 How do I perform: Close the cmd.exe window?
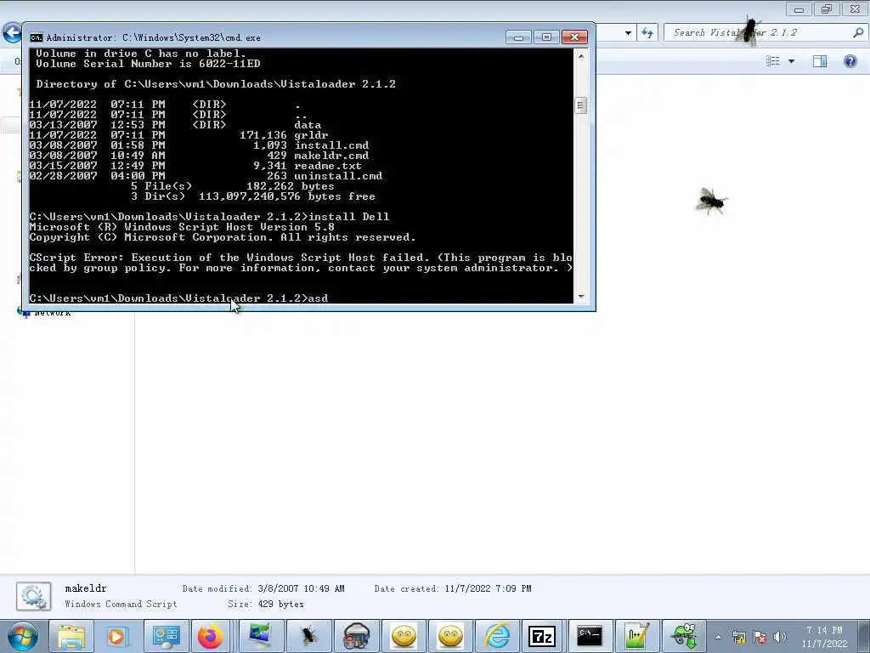pyautogui.click(x=575, y=37)
